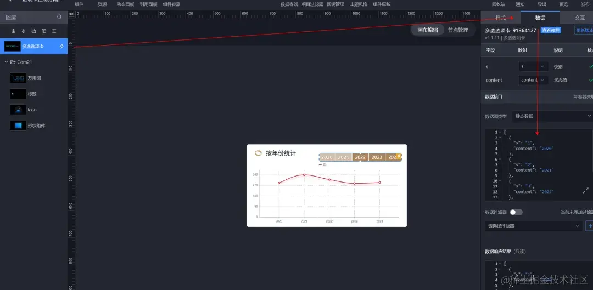593x290 pixels.
Task: Open the 组件 menu
Action: [x=79, y=4]
